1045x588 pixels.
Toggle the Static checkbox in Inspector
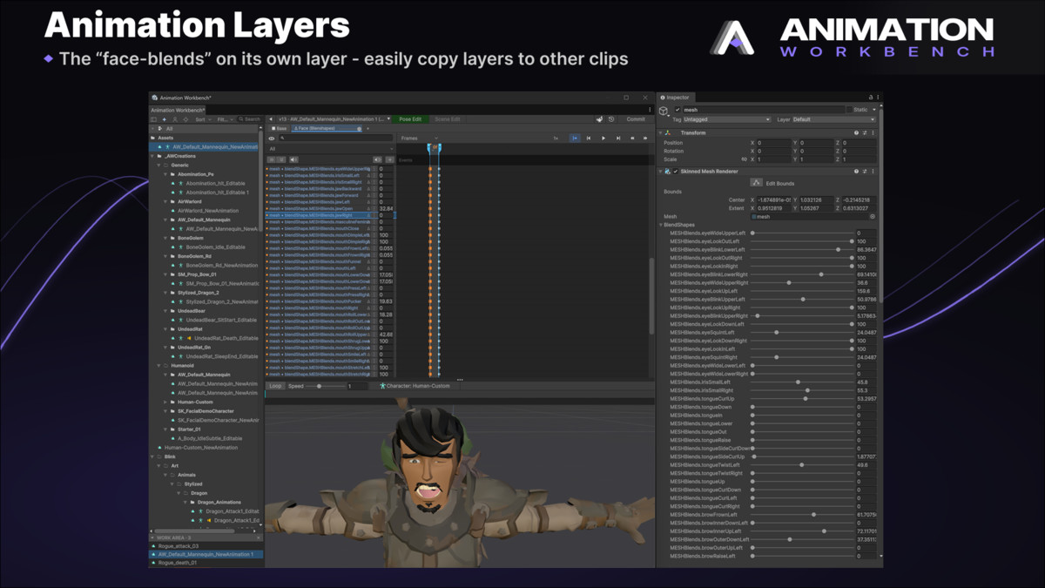point(849,110)
